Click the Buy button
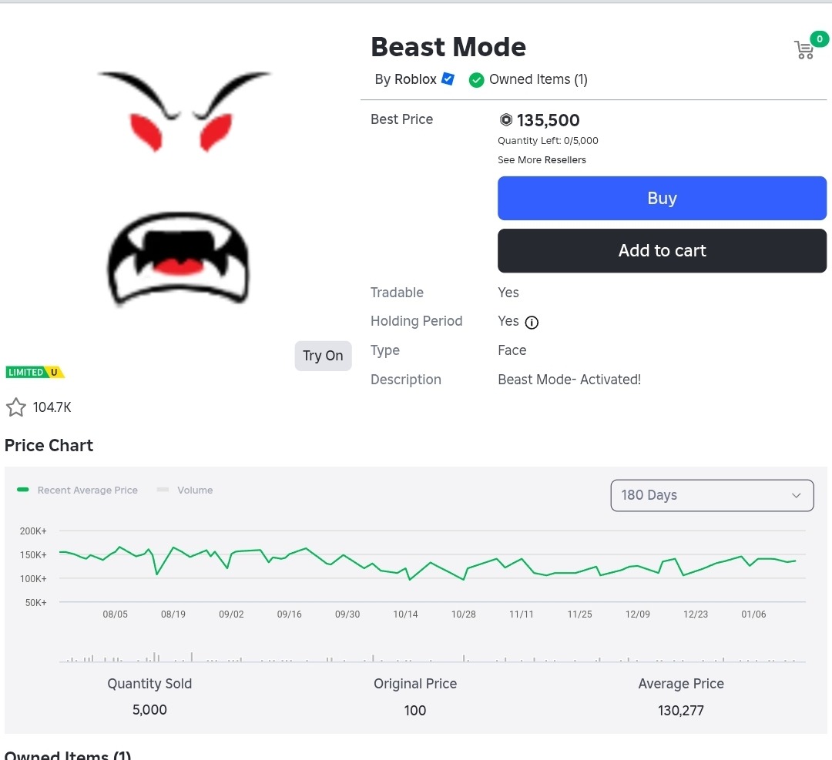Screen dimensions: 832x760 tap(661, 198)
